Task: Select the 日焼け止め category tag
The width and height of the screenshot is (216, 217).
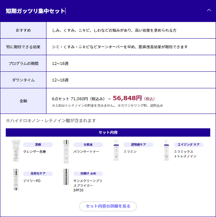Action: [88, 173]
